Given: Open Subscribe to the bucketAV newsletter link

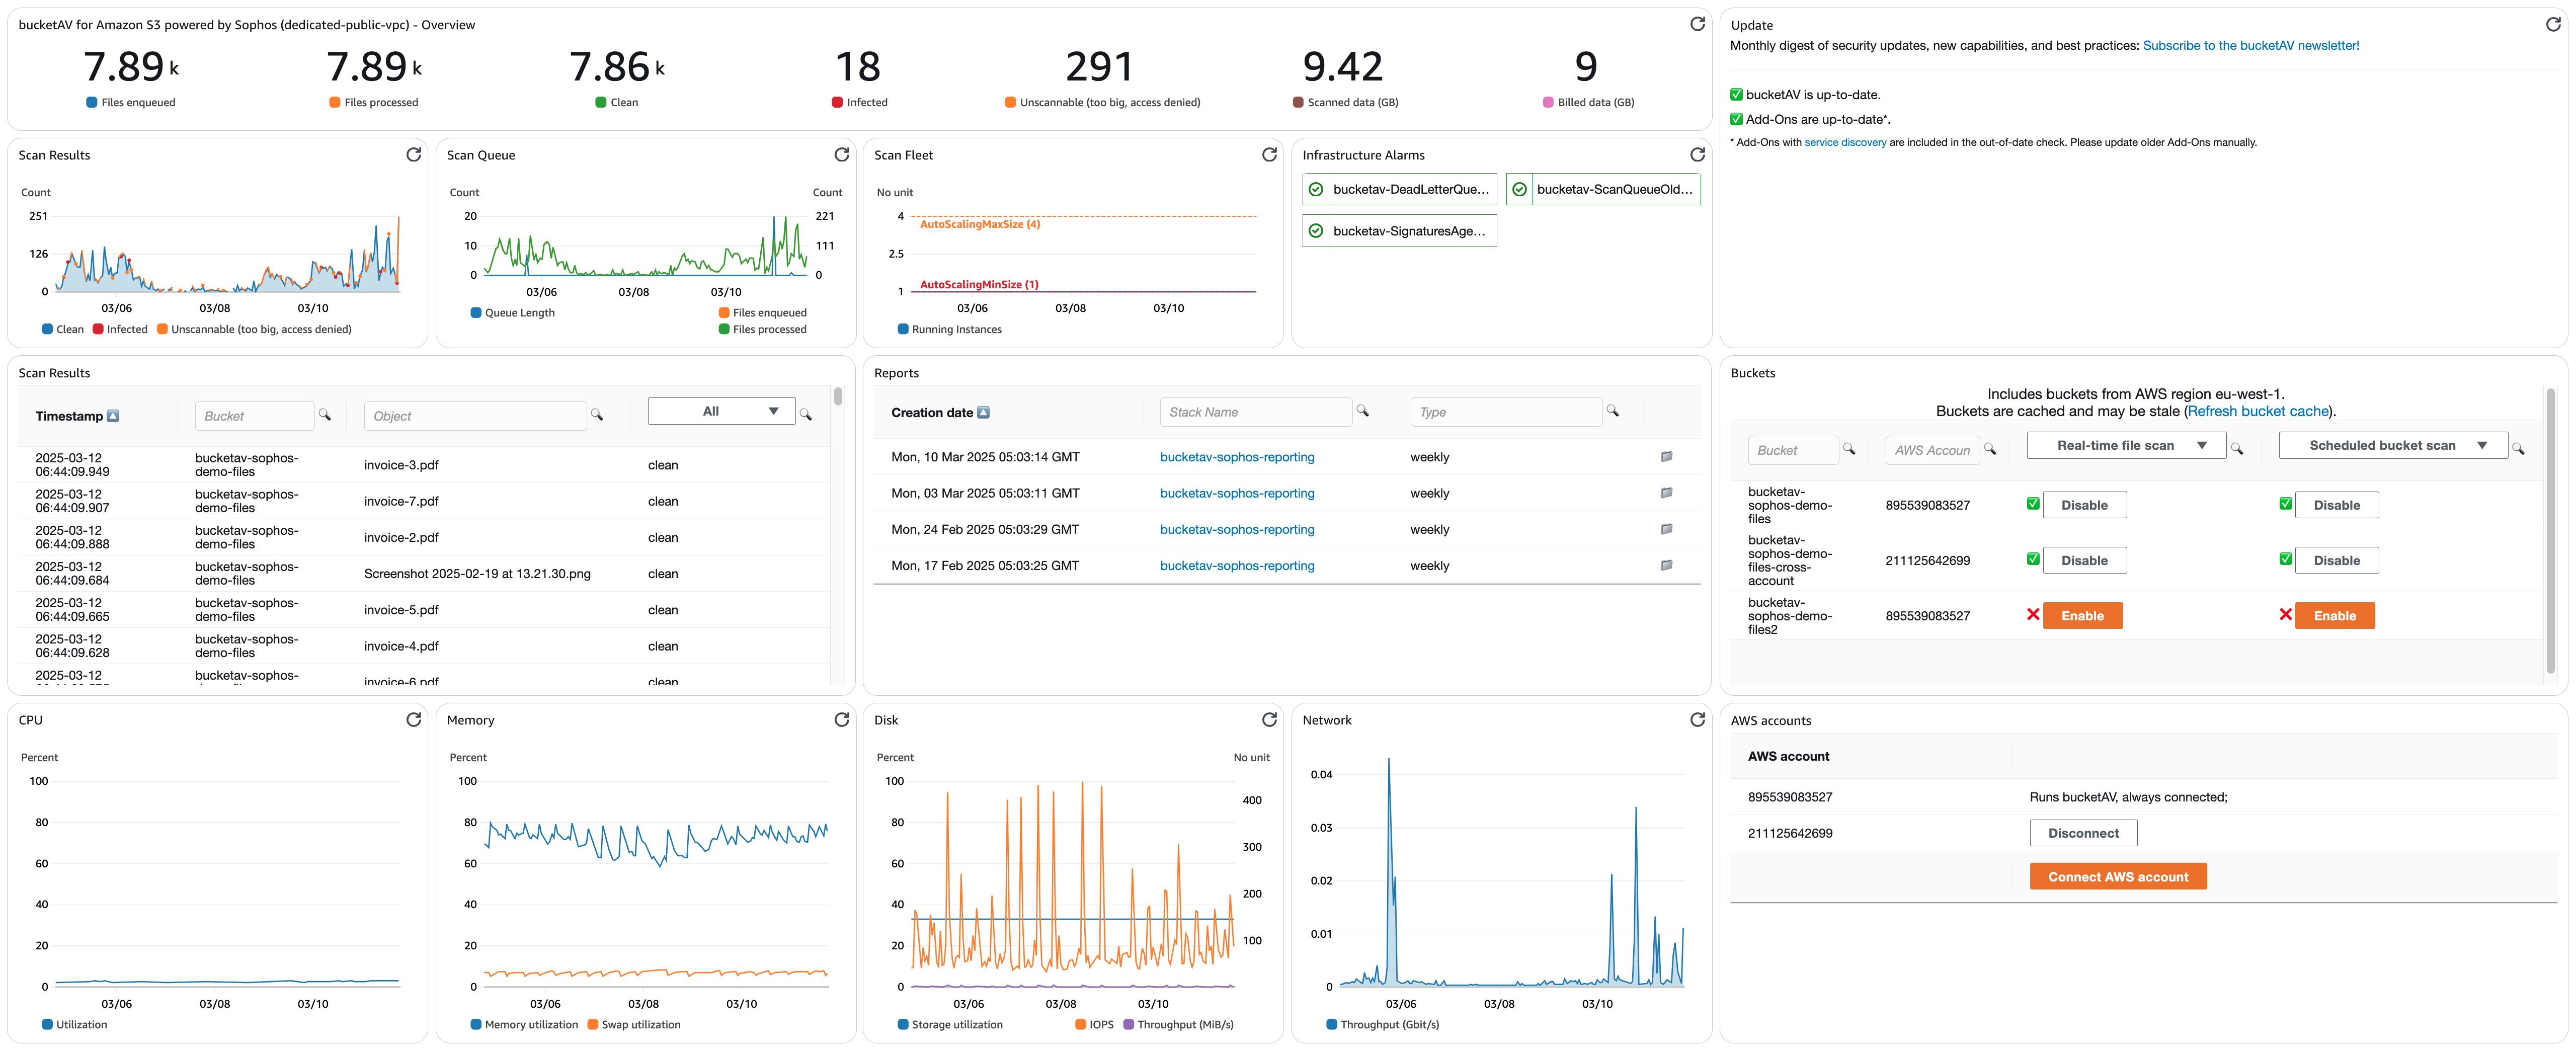Looking at the screenshot, I should [2250, 45].
